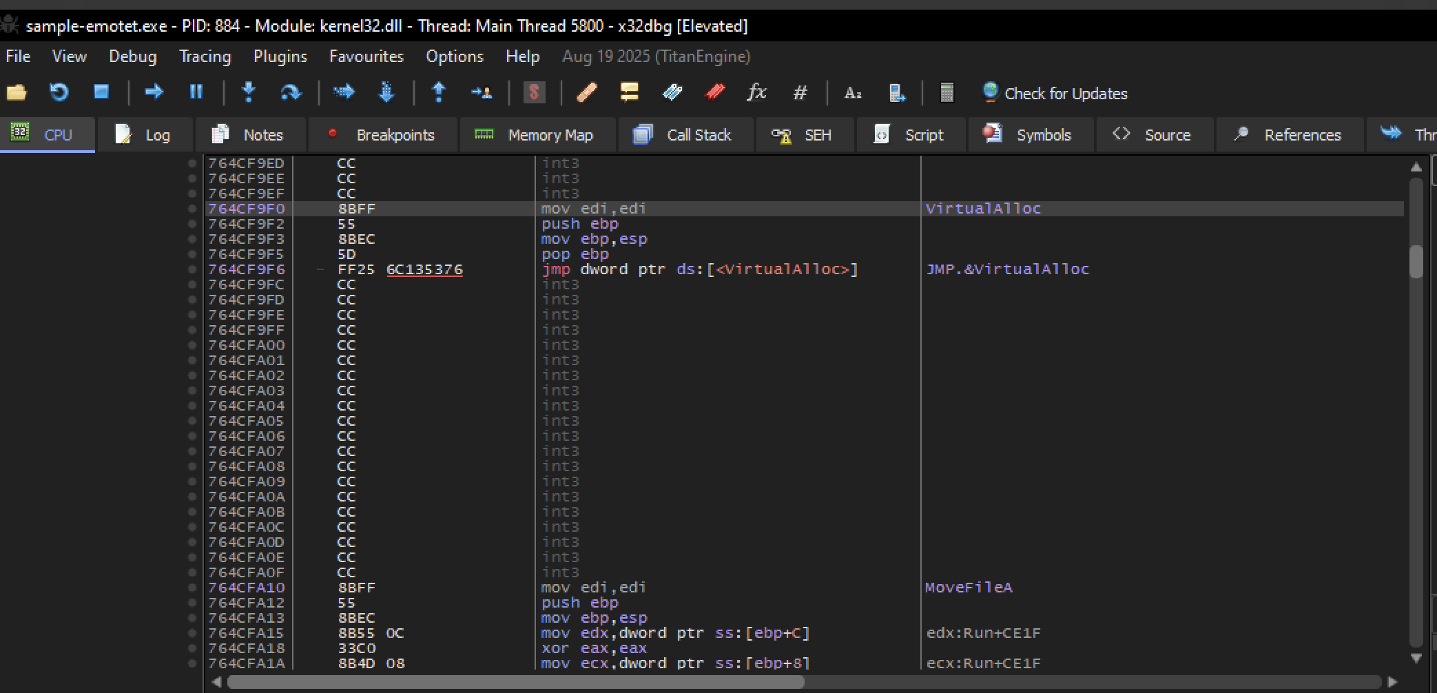Open the Scylla plugin icon
1437x693 pixels.
pyautogui.click(x=534, y=92)
